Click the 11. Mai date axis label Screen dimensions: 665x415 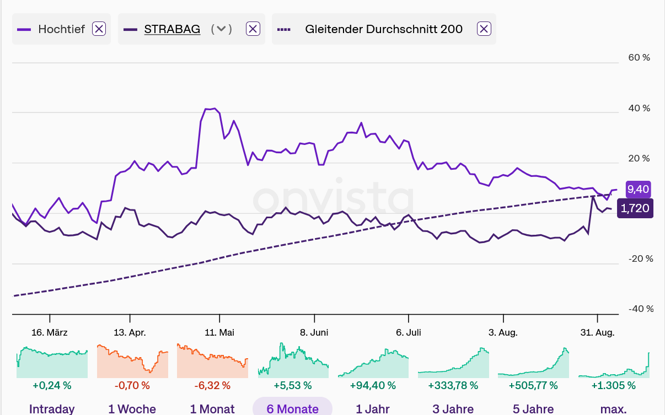tap(219, 332)
